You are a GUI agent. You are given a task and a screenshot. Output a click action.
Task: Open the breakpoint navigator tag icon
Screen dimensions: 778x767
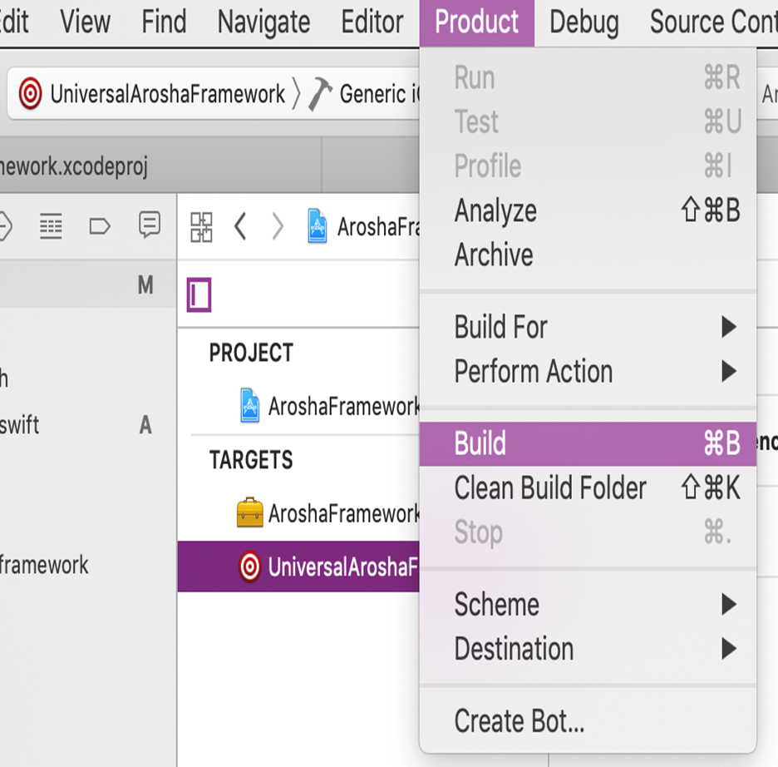pyautogui.click(x=100, y=226)
